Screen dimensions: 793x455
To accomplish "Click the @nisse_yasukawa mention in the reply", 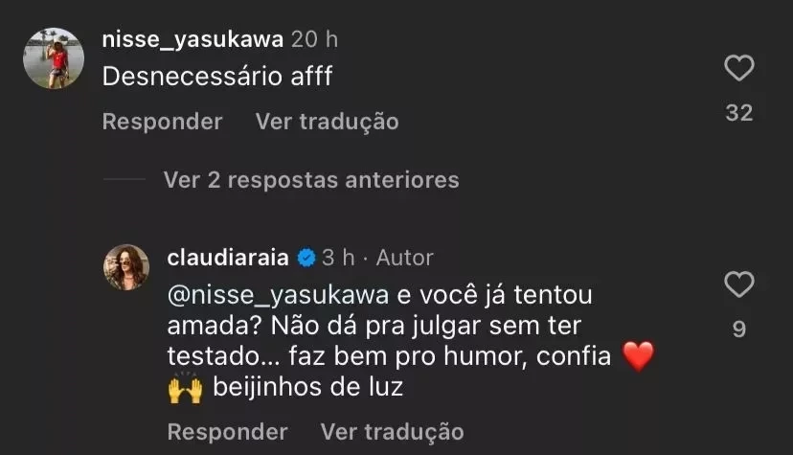I will [278, 294].
